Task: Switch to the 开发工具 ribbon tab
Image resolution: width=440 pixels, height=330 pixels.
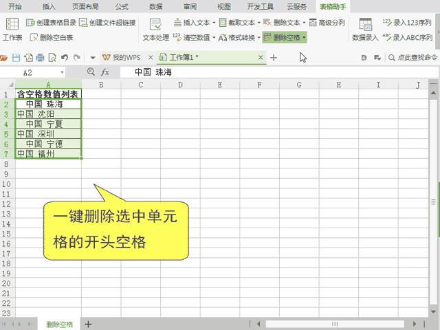Action: tap(260, 6)
